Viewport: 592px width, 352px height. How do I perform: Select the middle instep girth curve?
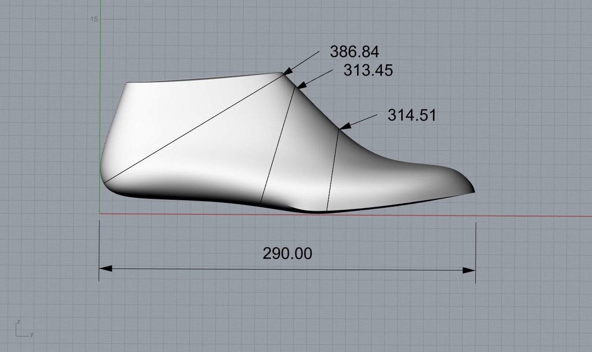[x=278, y=145]
